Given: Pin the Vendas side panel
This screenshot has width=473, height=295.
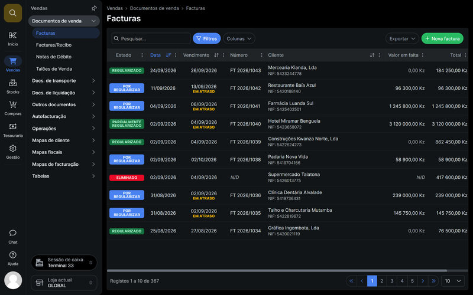Looking at the screenshot, I should 94,8.
